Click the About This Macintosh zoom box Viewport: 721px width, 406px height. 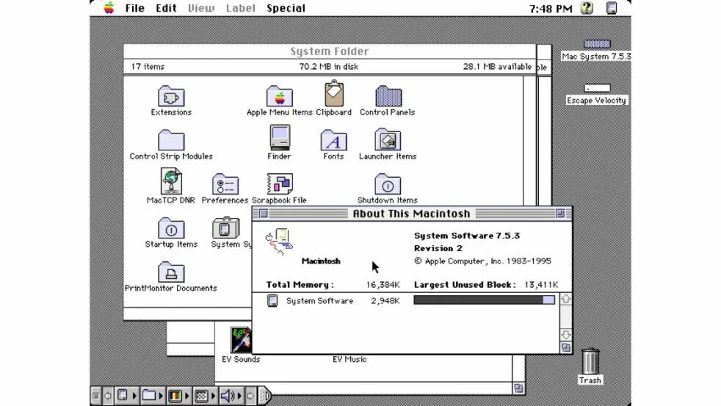560,214
